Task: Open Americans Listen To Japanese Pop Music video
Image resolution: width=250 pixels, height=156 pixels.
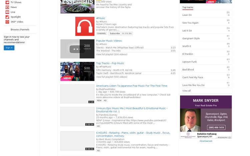Action: [x=132, y=86]
